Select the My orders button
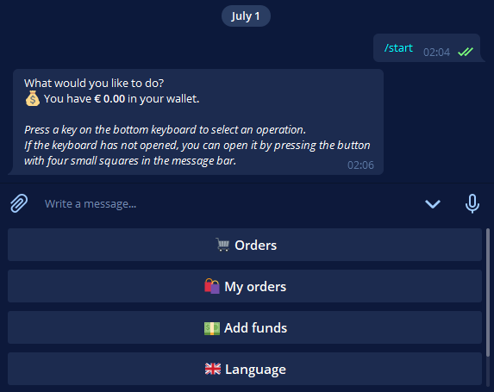Image resolution: width=494 pixels, height=392 pixels. [245, 286]
